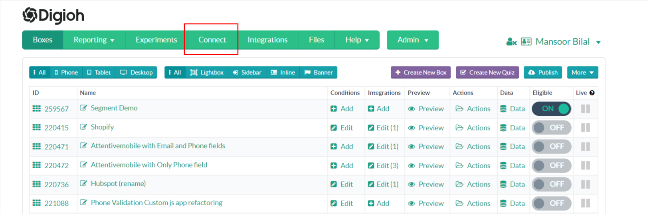Image resolution: width=649 pixels, height=214 pixels.
Task: Click pause icon in Segment Demo Live column
Action: tap(586, 109)
